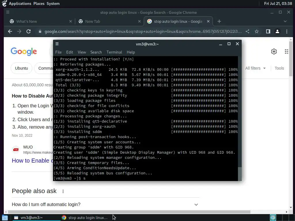This screenshot has height=221, width=295.
Task: Open terminal File menu
Action: click(58, 52)
